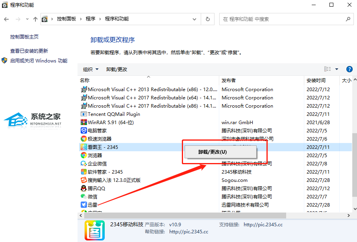Click Visual C++ 2017 (x64) installer icon

point(84,97)
